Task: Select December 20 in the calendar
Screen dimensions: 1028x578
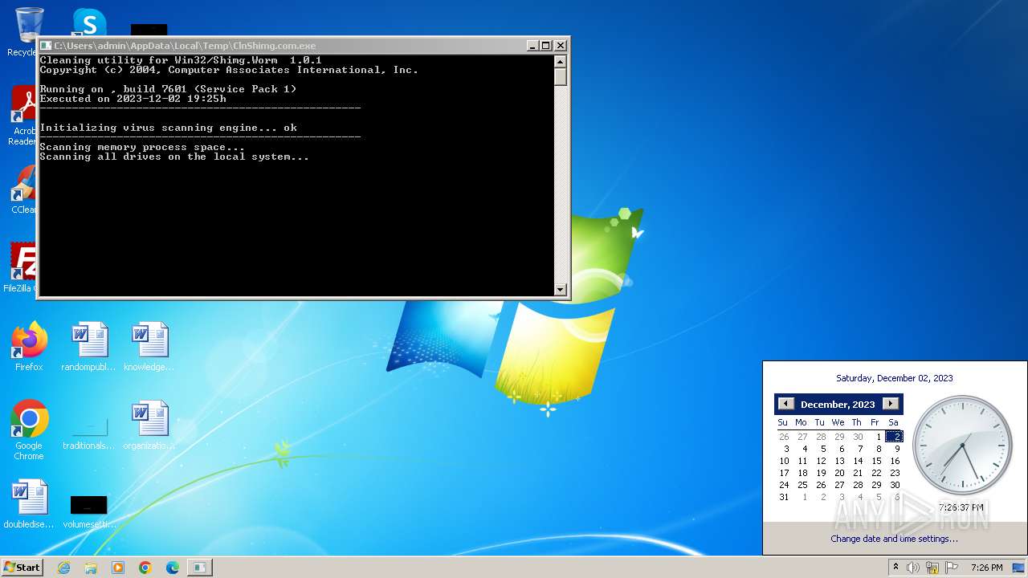Action: tap(839, 473)
